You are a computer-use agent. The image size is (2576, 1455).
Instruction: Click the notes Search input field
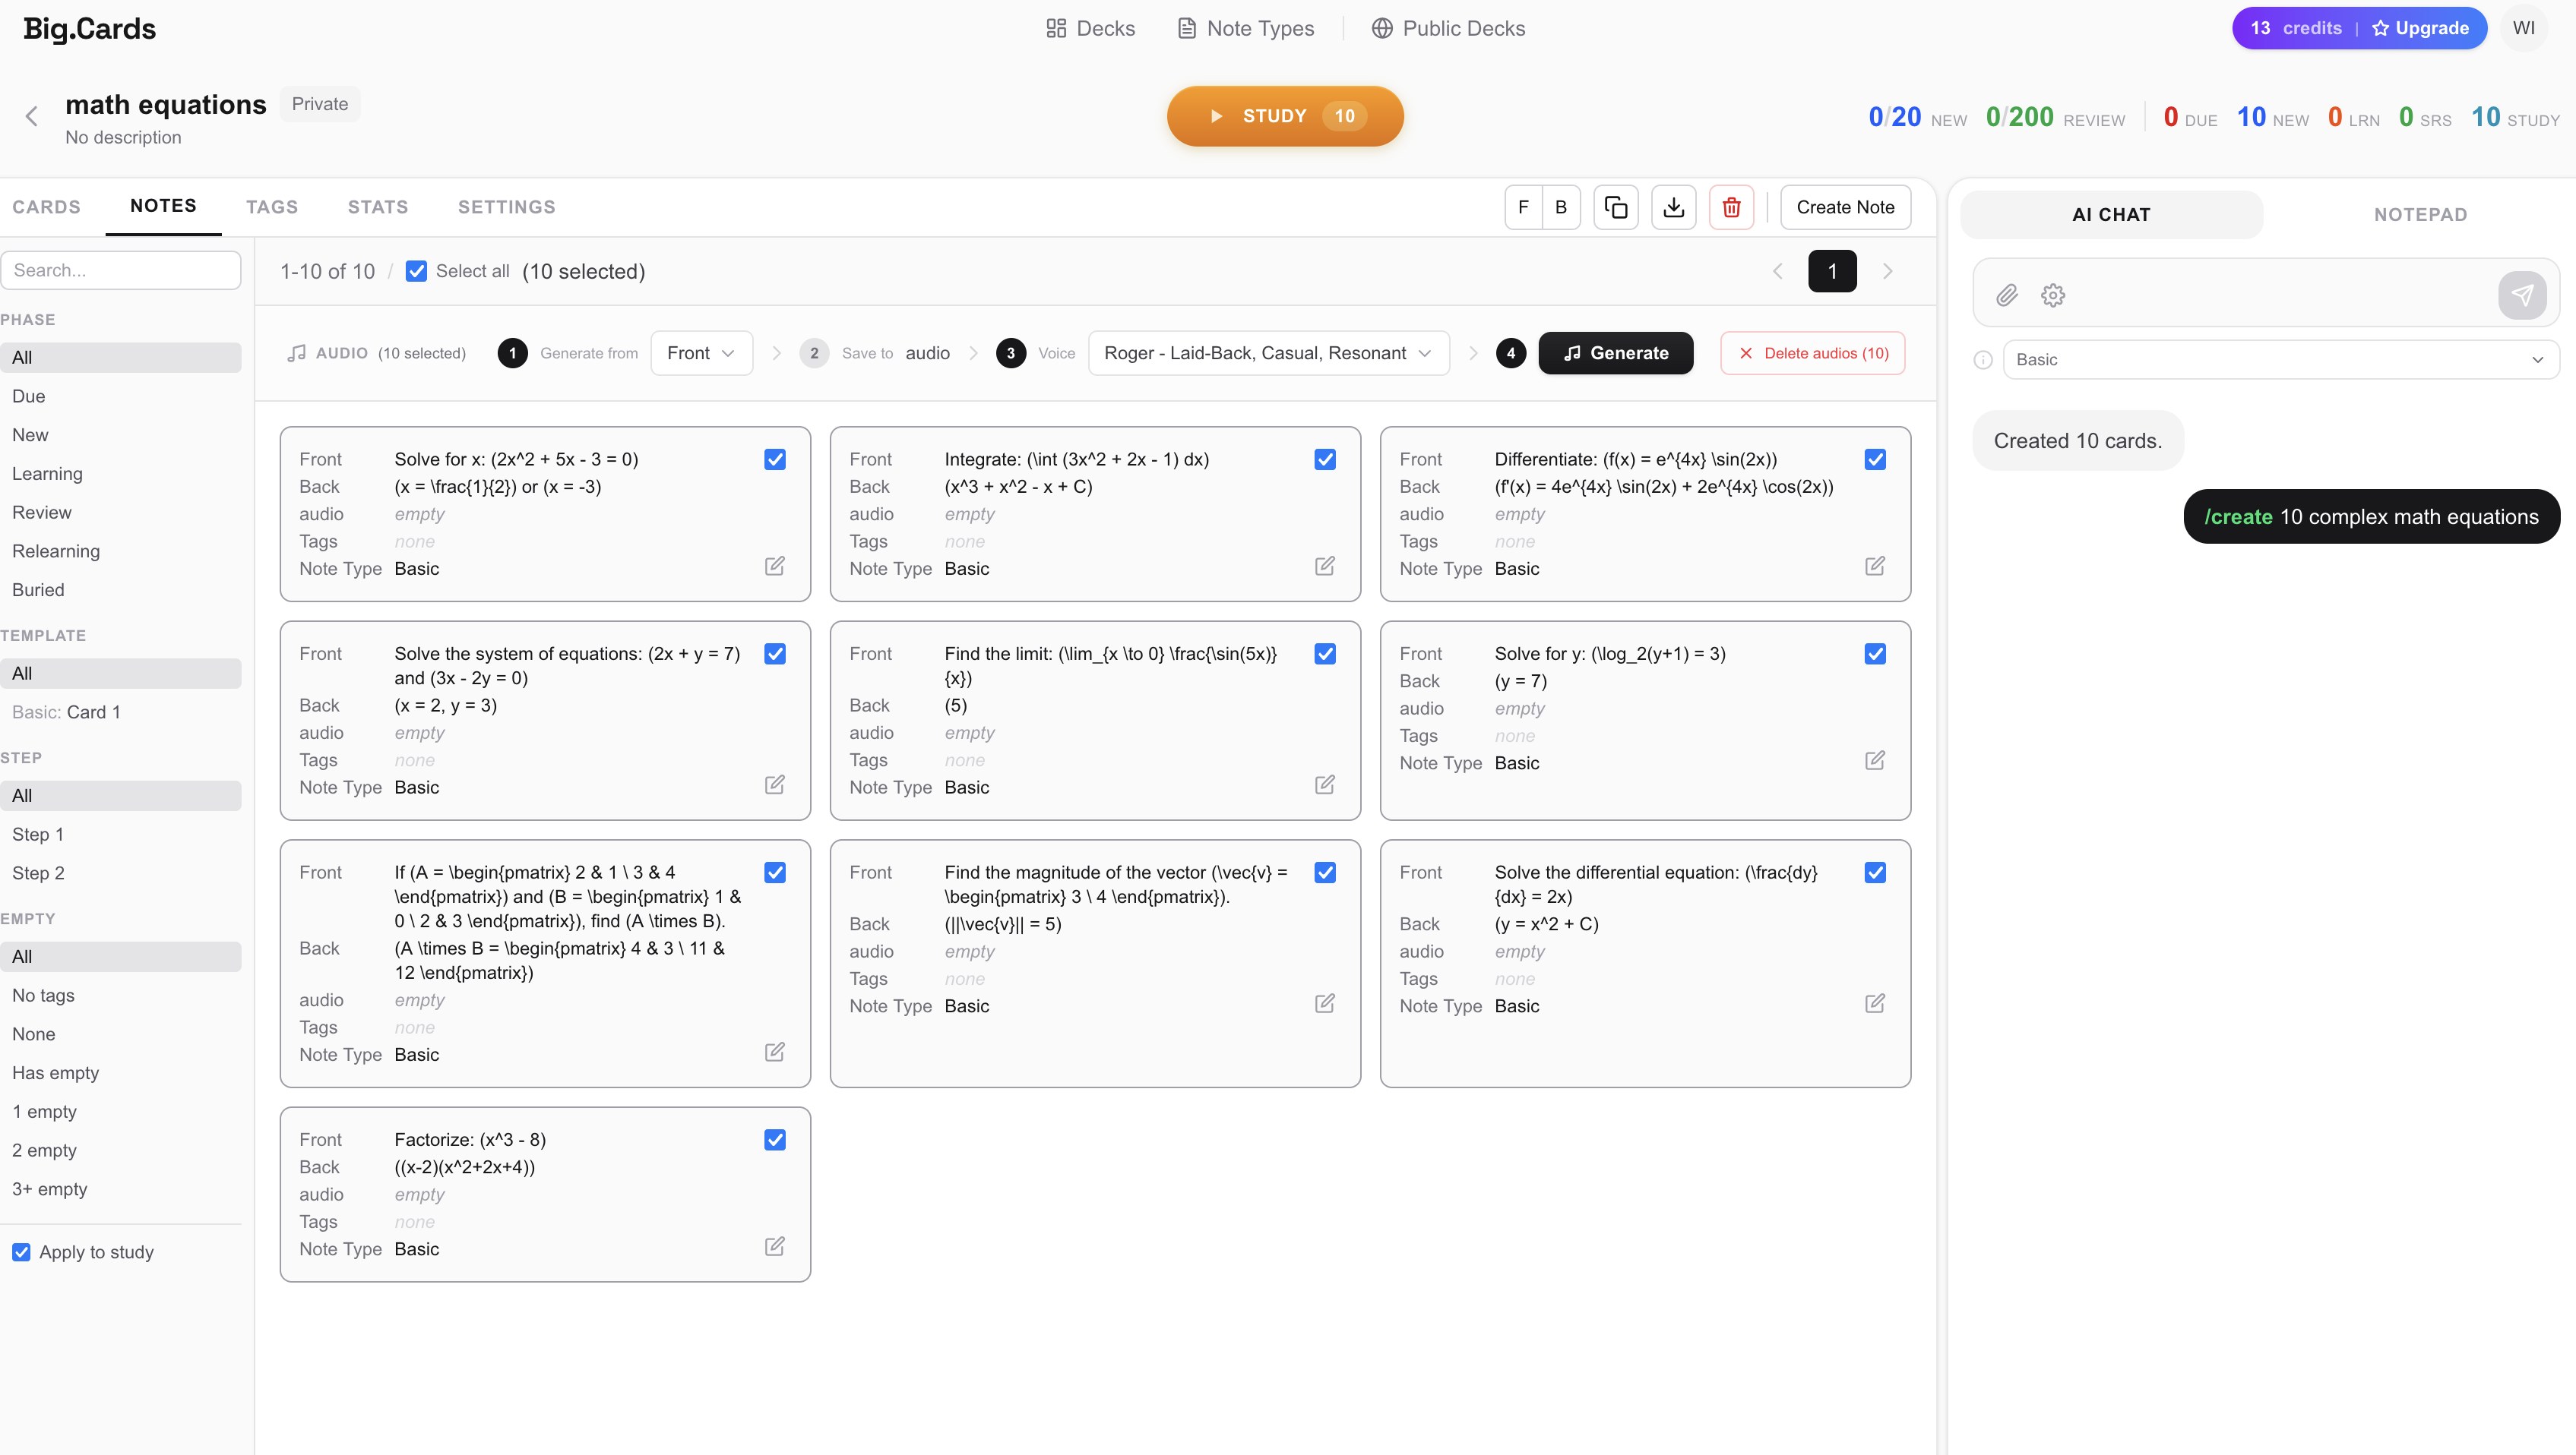(x=121, y=270)
